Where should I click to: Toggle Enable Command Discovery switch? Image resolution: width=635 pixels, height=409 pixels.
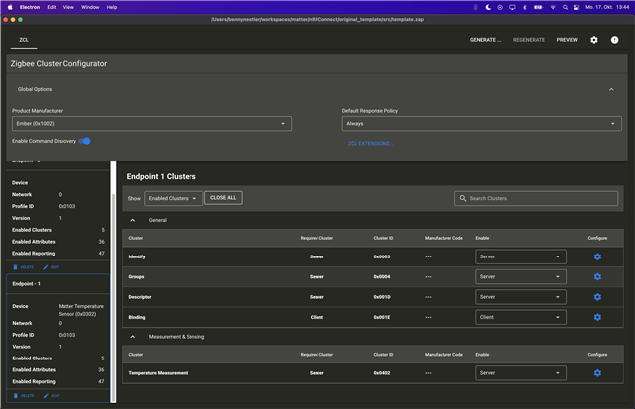click(x=85, y=141)
